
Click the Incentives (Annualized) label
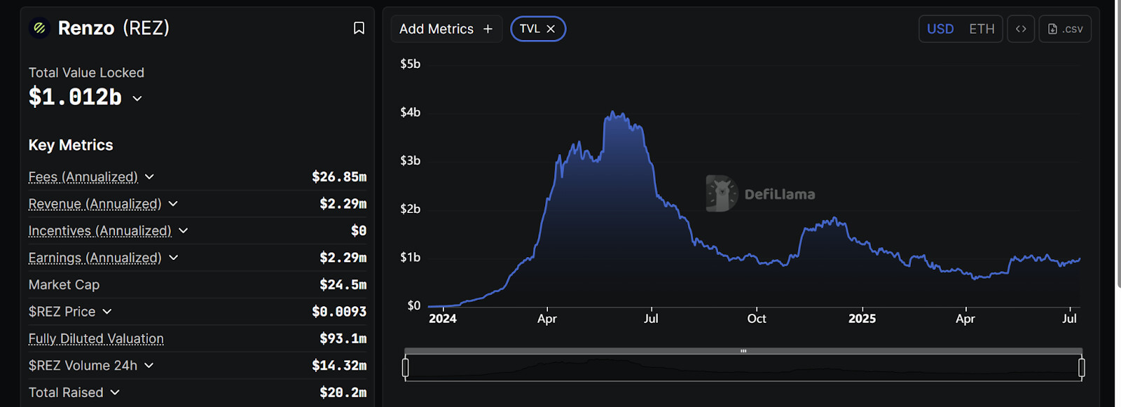pyautogui.click(x=100, y=230)
